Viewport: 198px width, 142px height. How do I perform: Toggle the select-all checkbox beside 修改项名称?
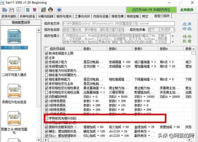(x=46, y=49)
